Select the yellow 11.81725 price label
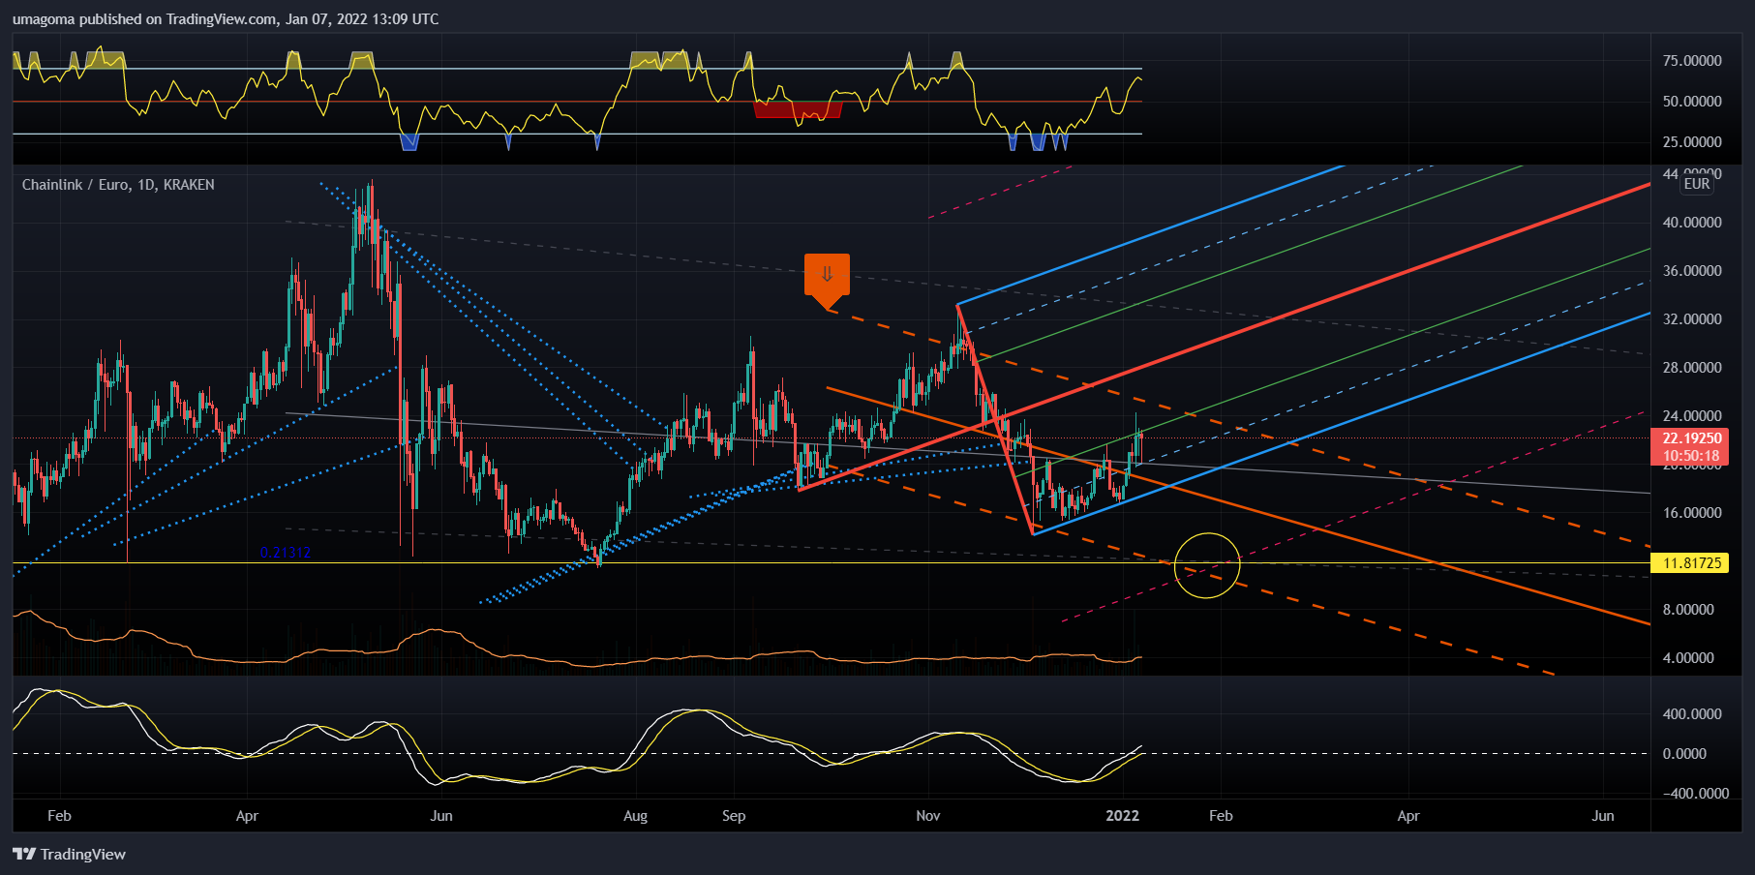This screenshot has width=1755, height=875. point(1690,562)
